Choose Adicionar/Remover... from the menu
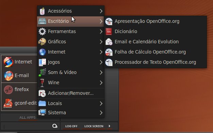 (x=71, y=93)
